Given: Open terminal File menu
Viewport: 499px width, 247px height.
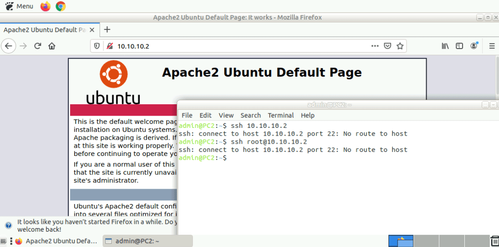Looking at the screenshot, I should click(187, 115).
